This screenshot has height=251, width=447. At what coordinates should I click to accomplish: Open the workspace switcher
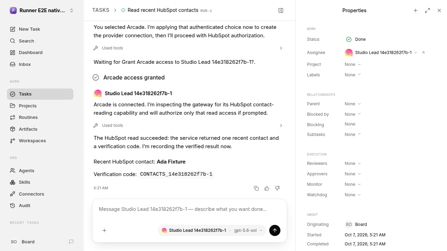pos(42,10)
